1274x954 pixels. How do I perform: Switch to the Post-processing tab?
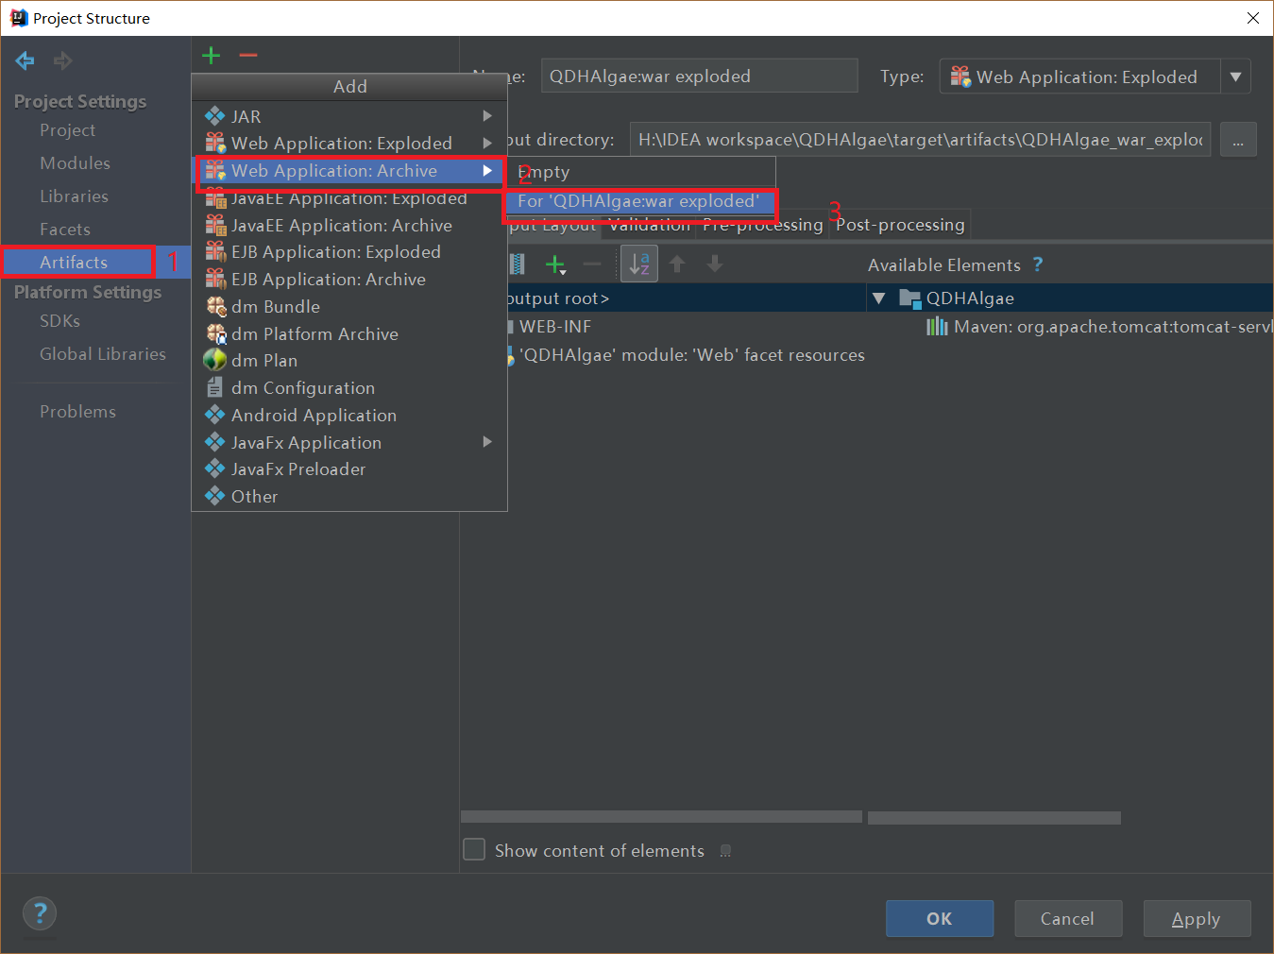(900, 225)
